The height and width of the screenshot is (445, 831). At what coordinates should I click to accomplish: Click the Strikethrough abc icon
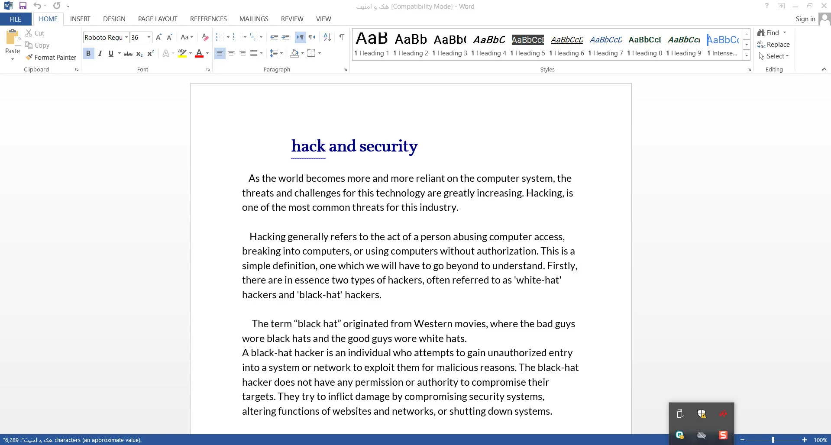[x=128, y=53]
